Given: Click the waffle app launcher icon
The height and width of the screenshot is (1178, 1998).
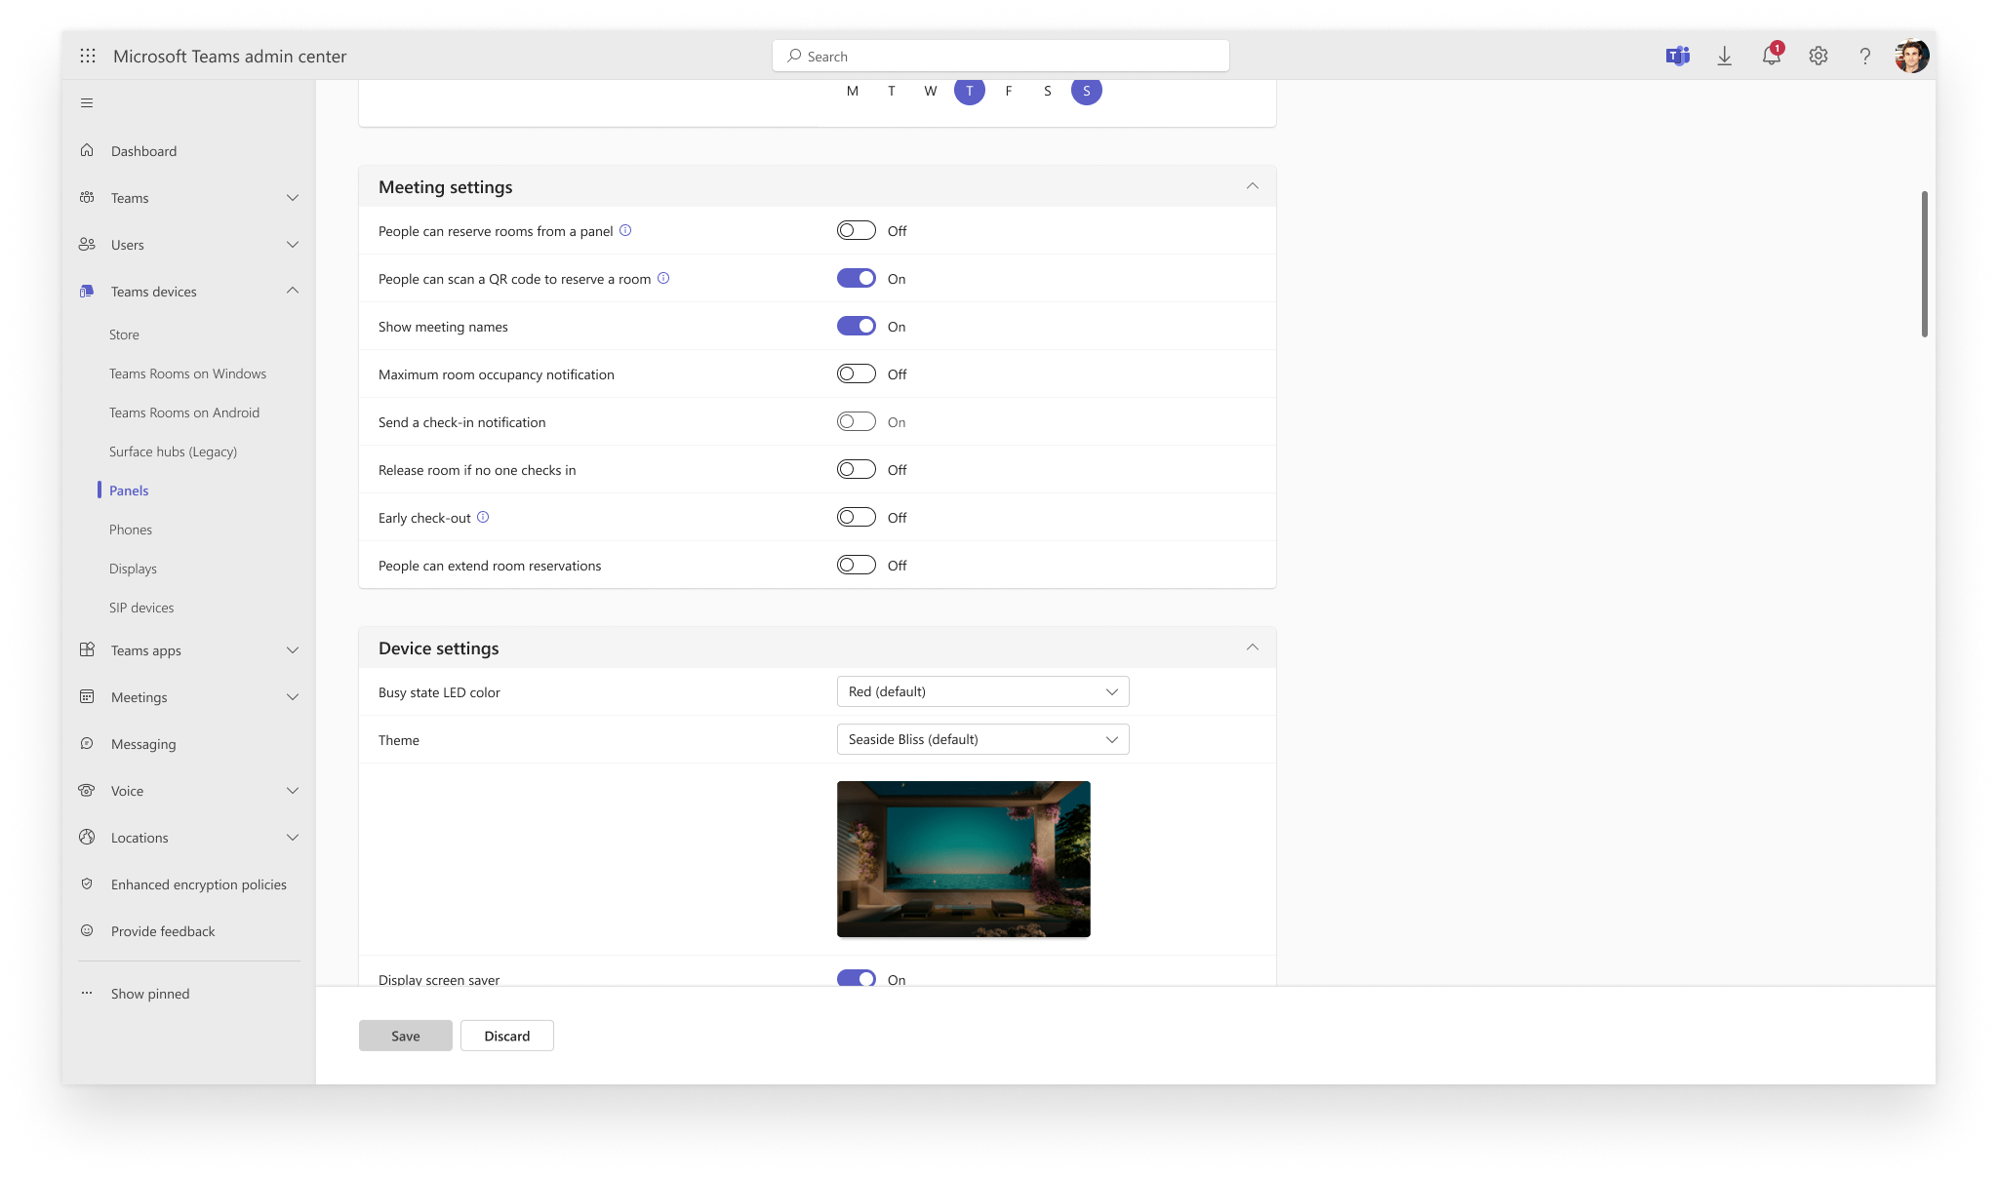Looking at the screenshot, I should pos(88,56).
